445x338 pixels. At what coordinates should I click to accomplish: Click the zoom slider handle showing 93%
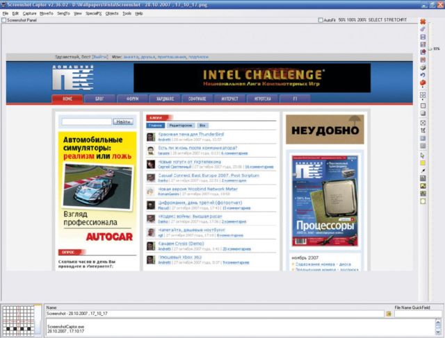(x=430, y=49)
